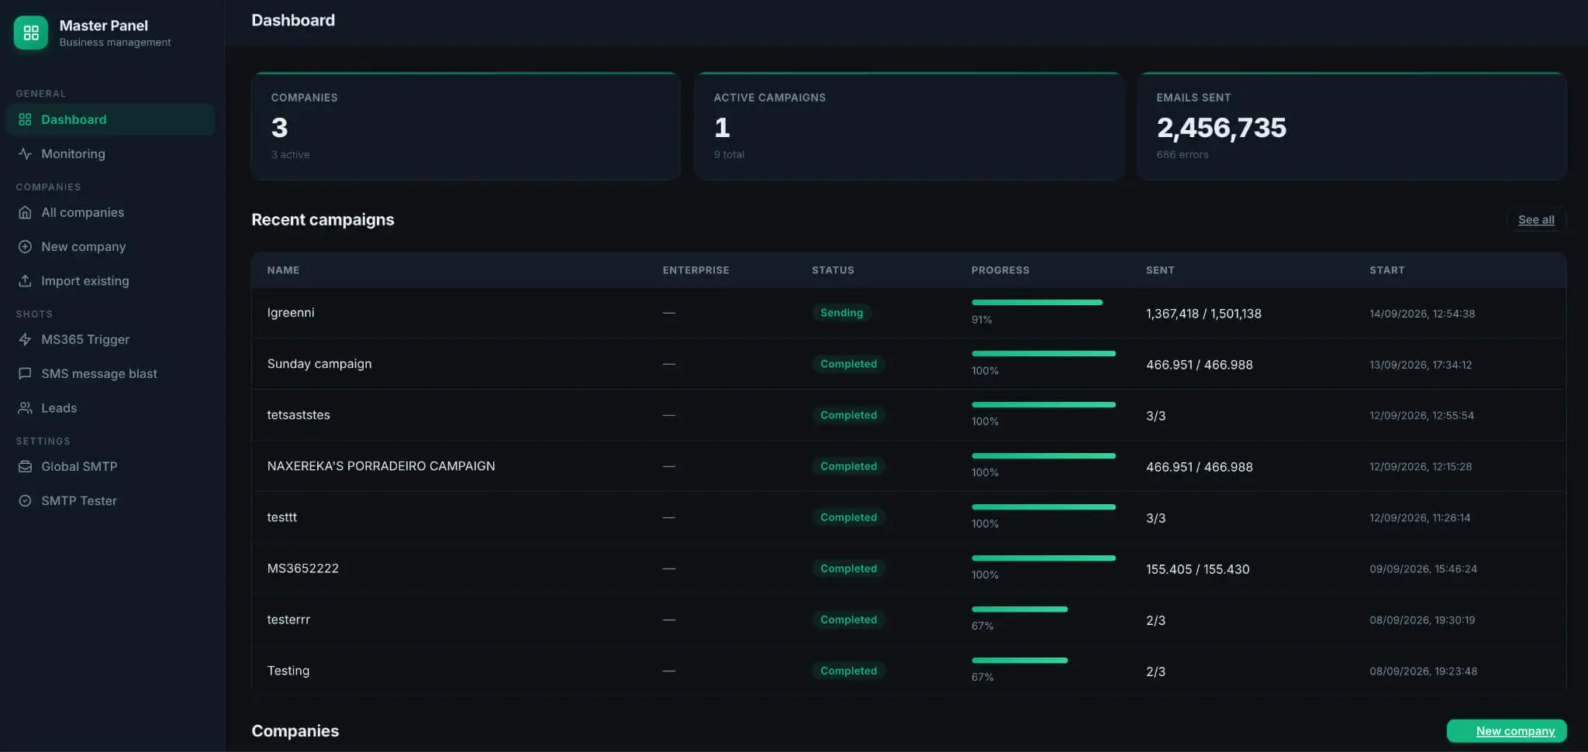Select the tetsaststes campaign name

(299, 414)
